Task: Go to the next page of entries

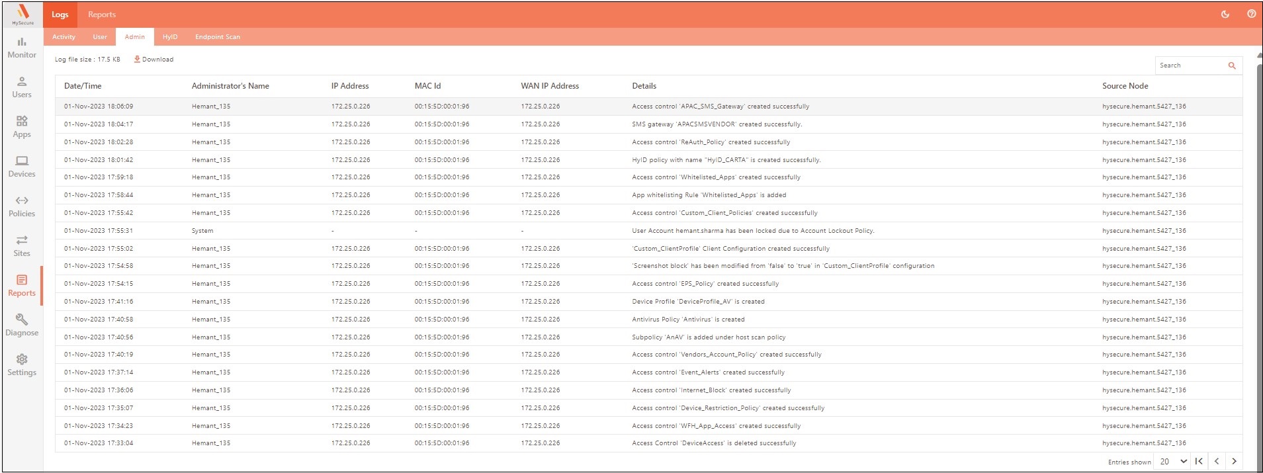Action: [x=1234, y=462]
